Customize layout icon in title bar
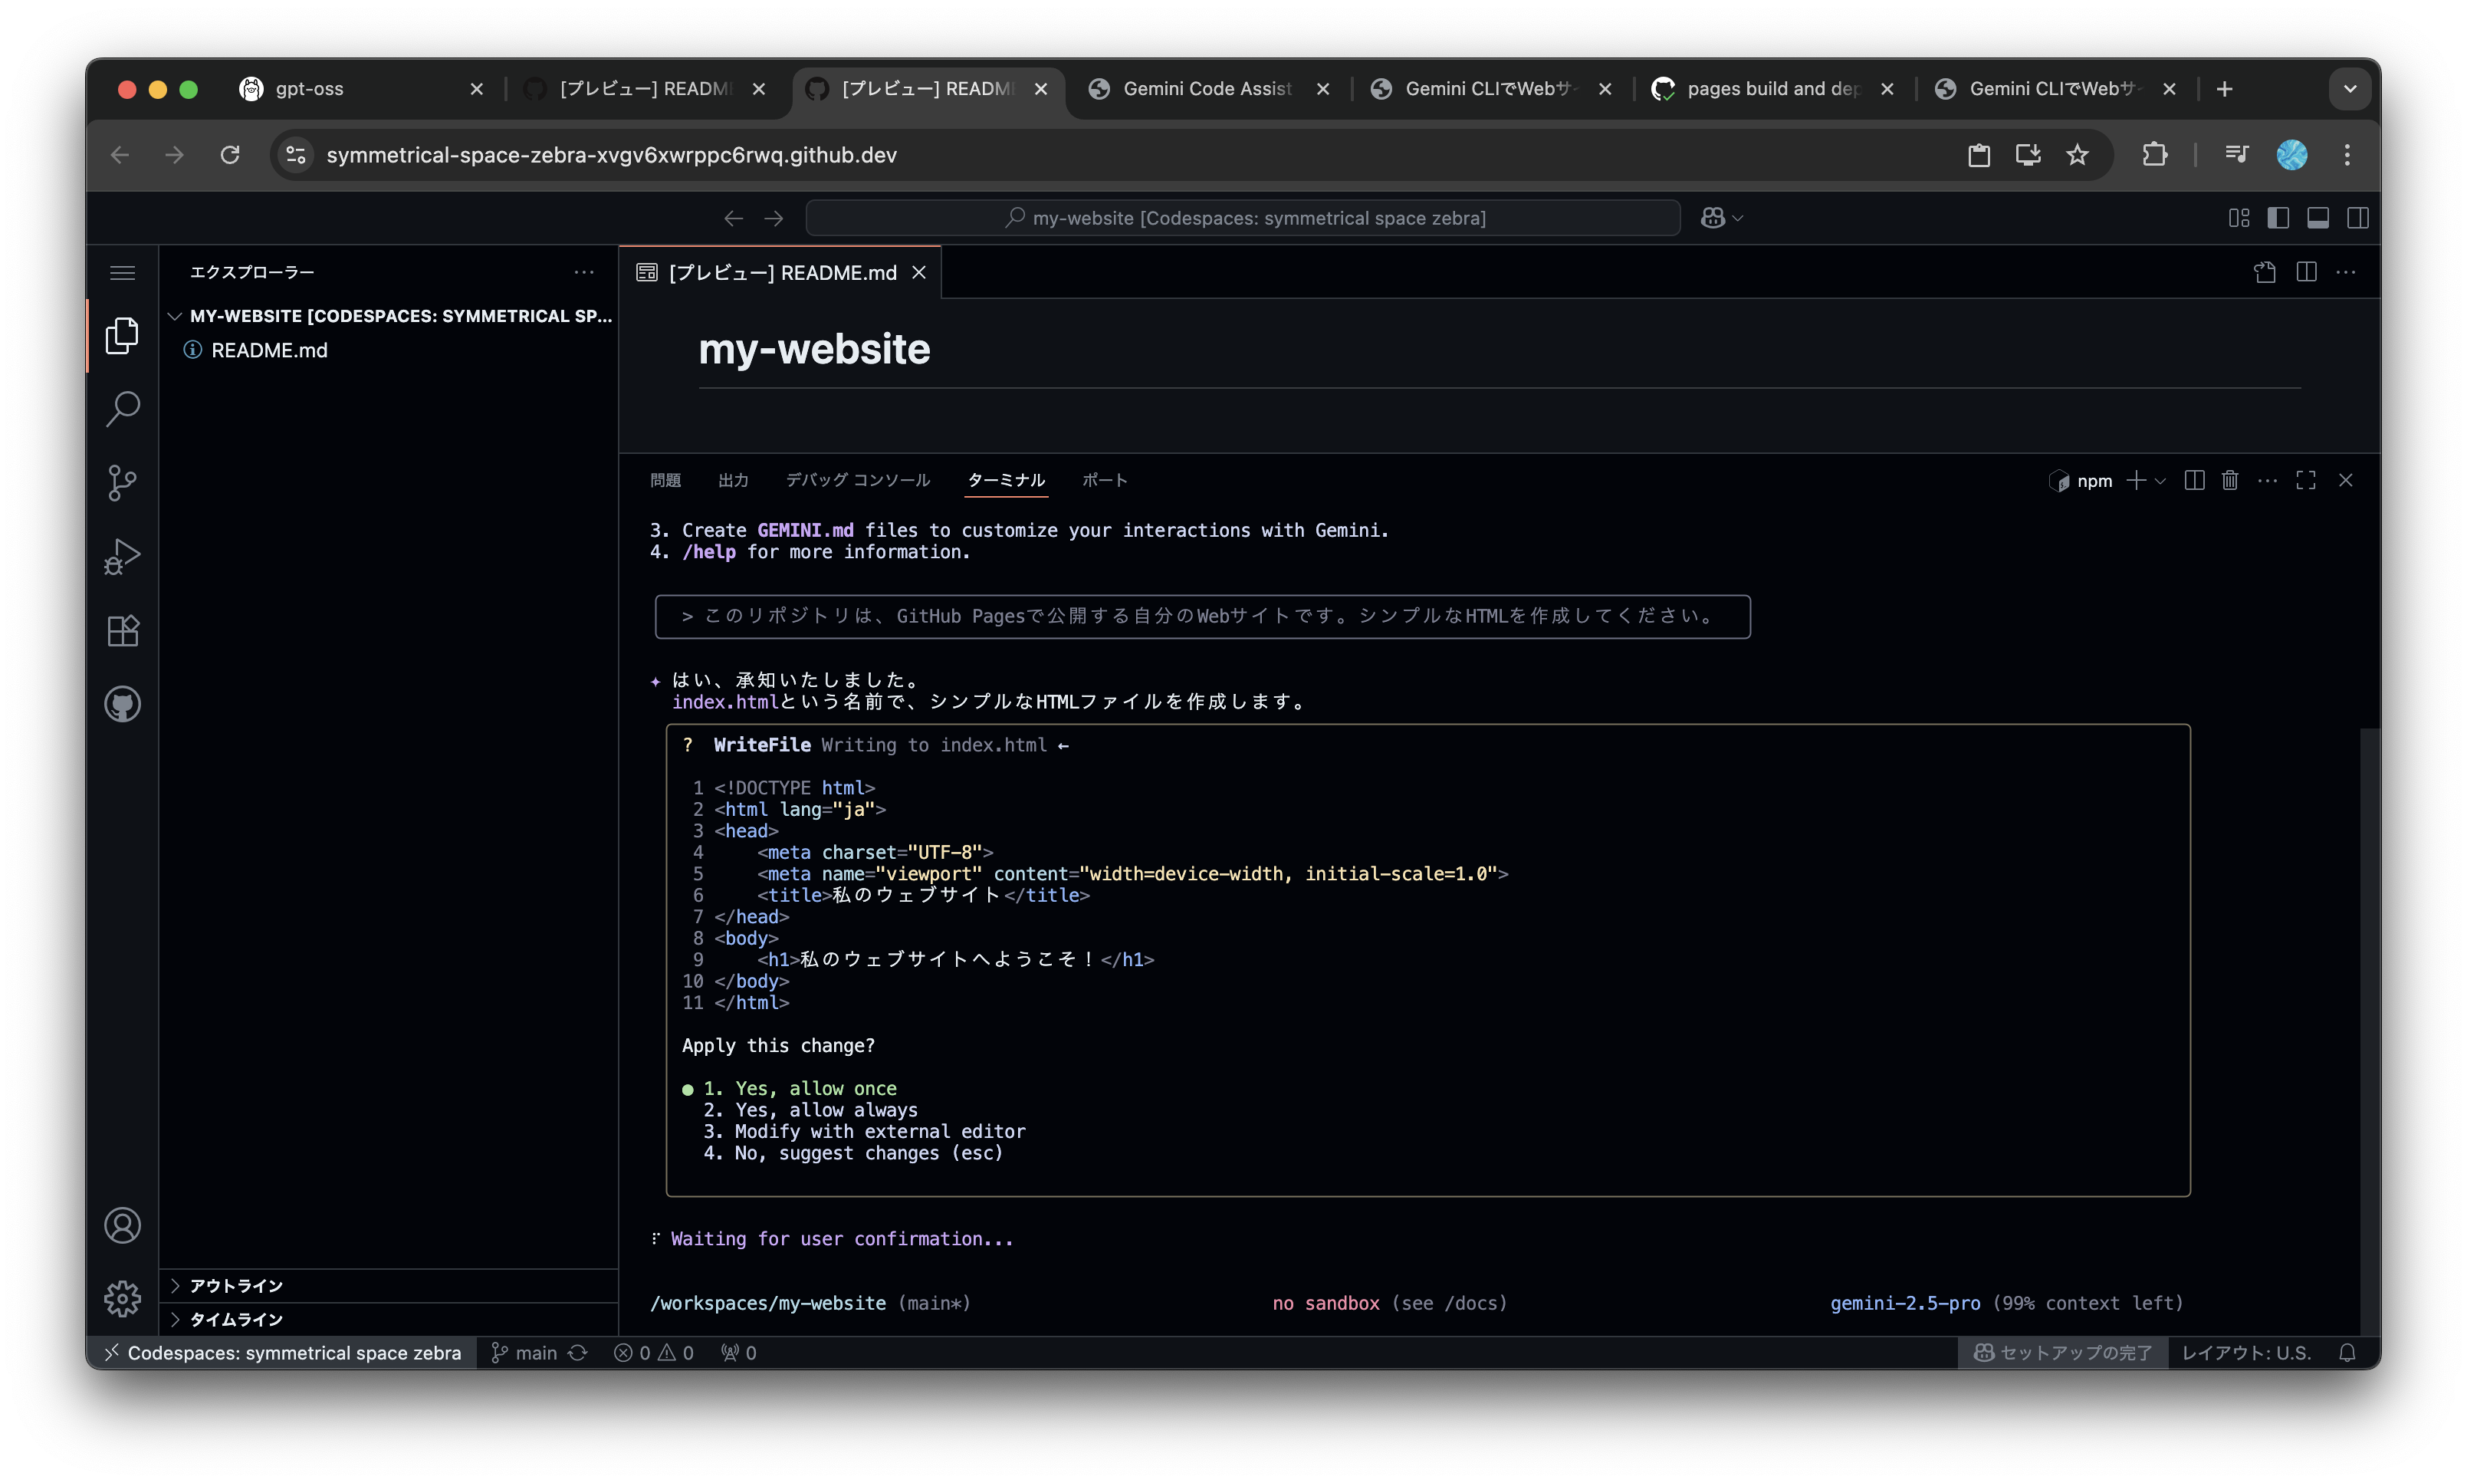Screen dimensions: 2467x1483 (2239, 218)
